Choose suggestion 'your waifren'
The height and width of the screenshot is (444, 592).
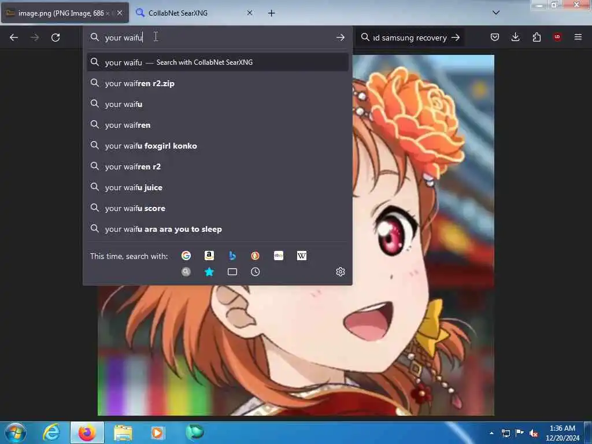[217, 125]
